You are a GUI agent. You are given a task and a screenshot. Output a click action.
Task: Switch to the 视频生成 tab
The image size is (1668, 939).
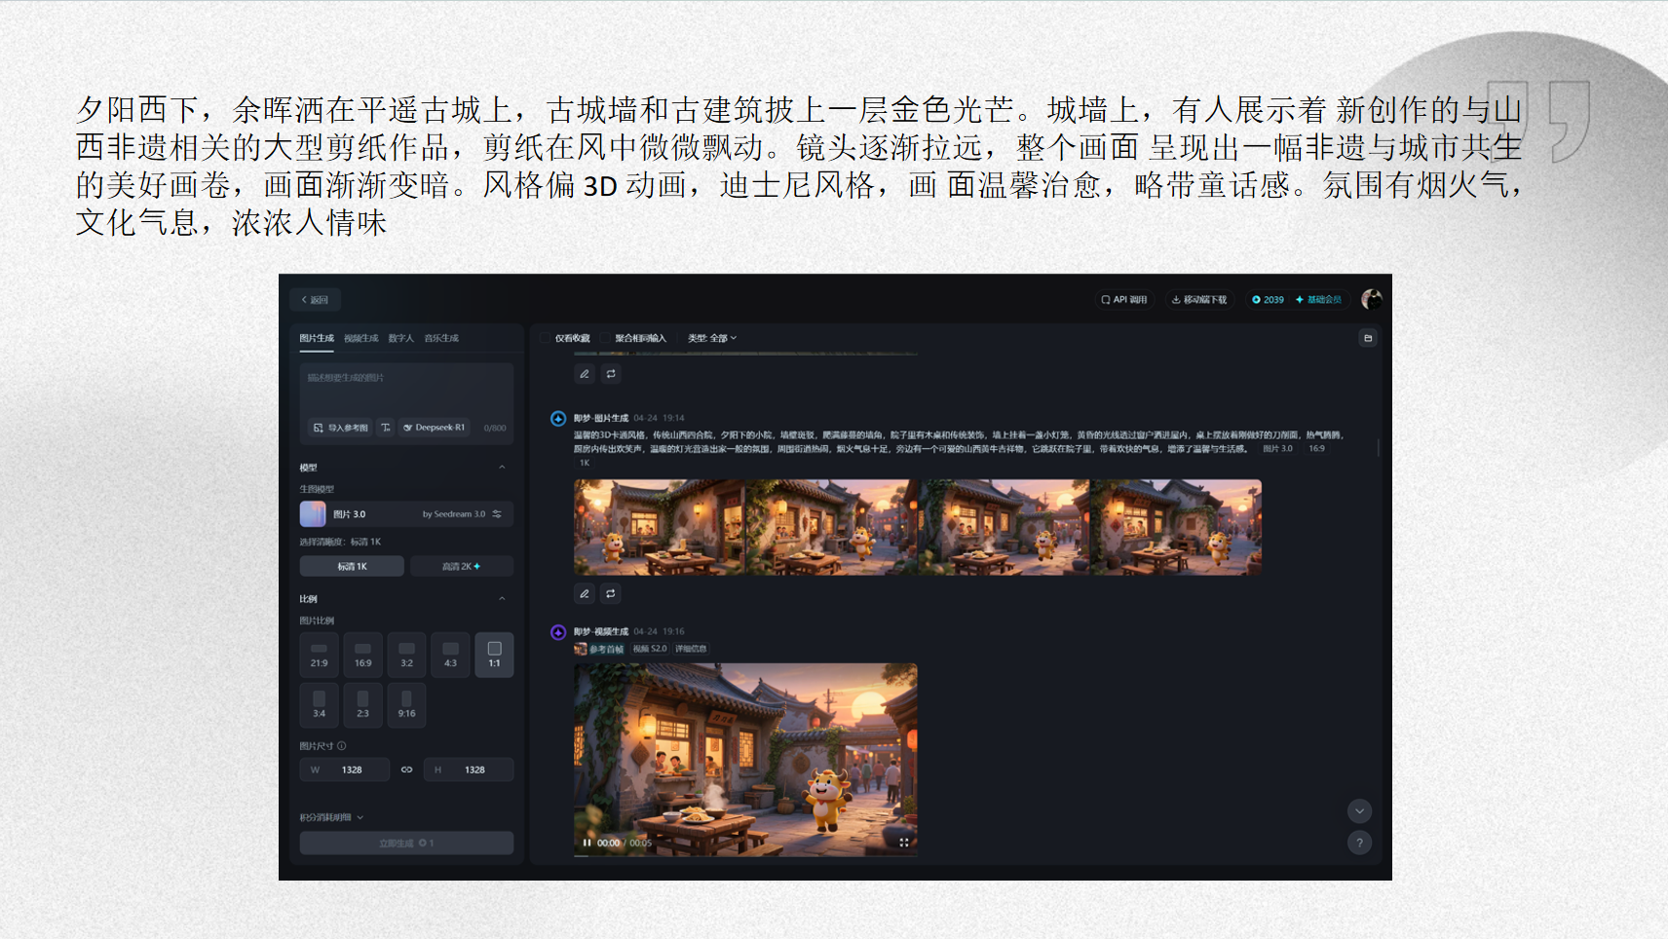[x=360, y=338]
